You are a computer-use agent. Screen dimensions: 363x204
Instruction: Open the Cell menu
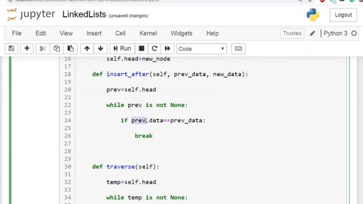coord(120,33)
